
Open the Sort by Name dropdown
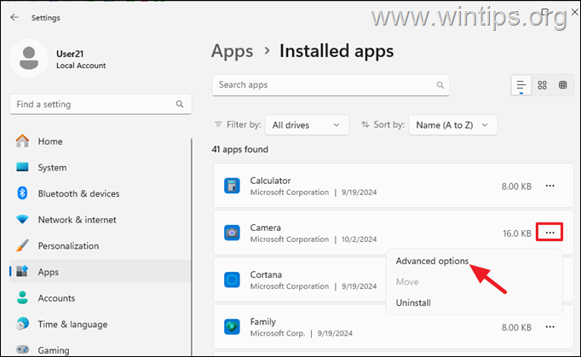[452, 125]
